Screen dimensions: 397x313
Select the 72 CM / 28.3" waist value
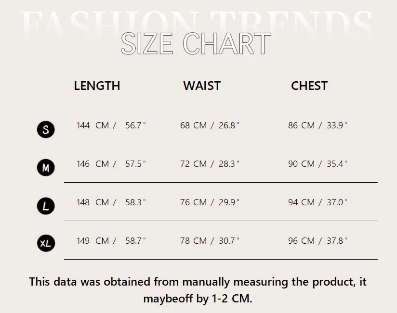click(x=210, y=164)
